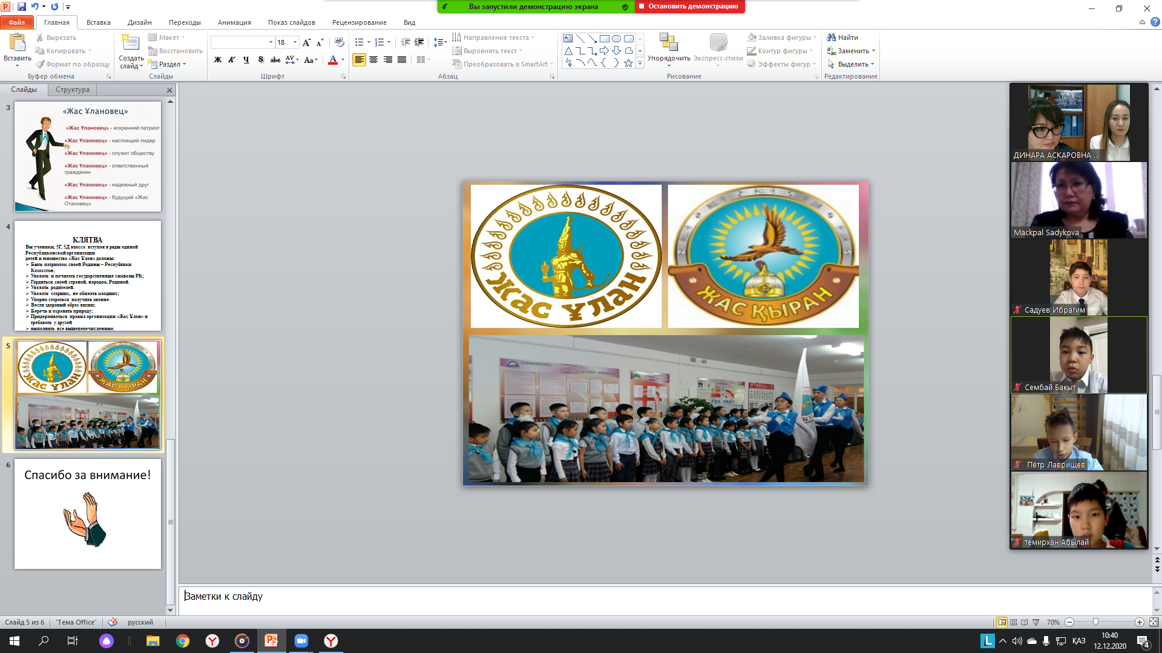Click Остановить демонстрацию button
Screen dimensions: 1162x653
click(690, 7)
